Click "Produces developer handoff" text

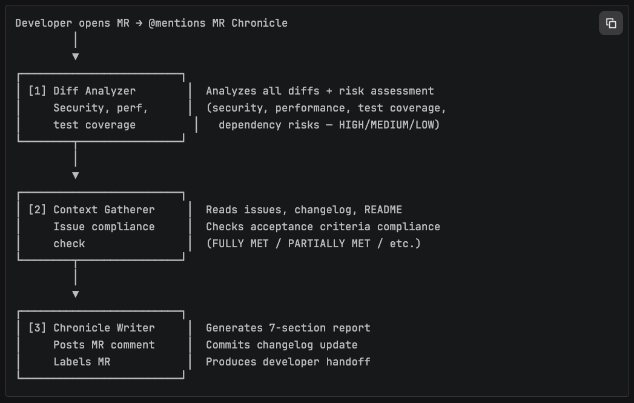pos(288,362)
